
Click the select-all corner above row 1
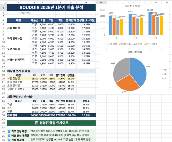[3, 2]
